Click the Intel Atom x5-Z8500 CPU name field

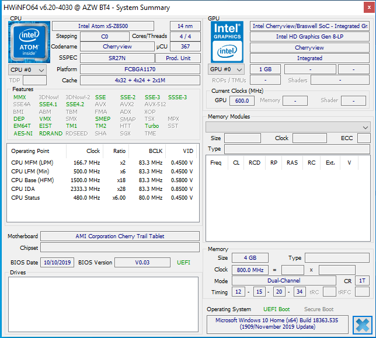coord(103,26)
